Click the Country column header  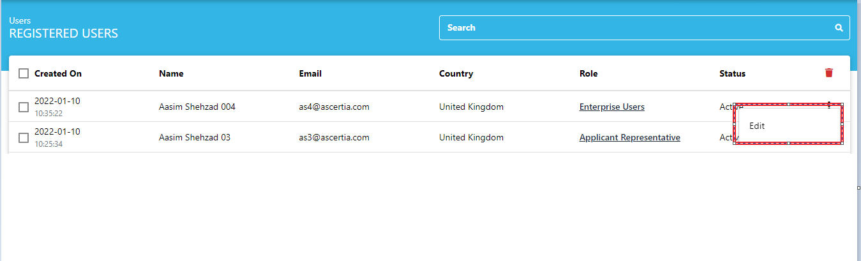pos(456,73)
